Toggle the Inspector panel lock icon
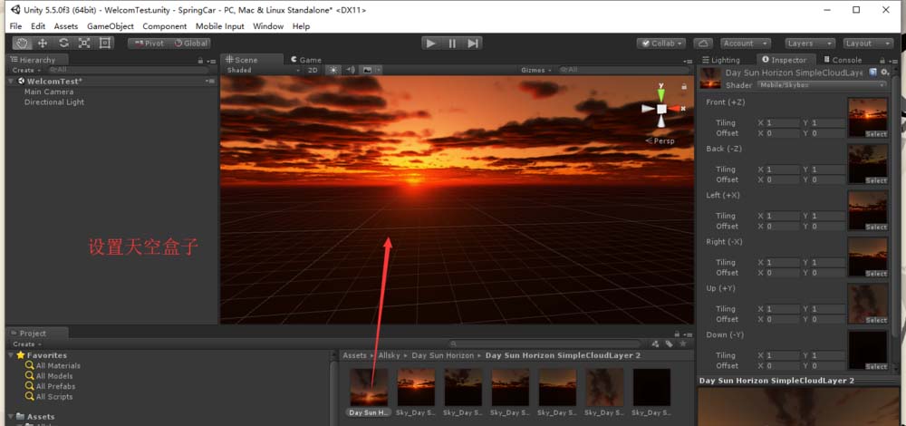 pyautogui.click(x=882, y=60)
